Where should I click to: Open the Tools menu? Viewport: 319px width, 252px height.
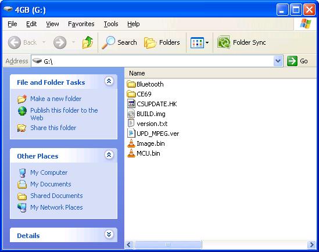[111, 24]
